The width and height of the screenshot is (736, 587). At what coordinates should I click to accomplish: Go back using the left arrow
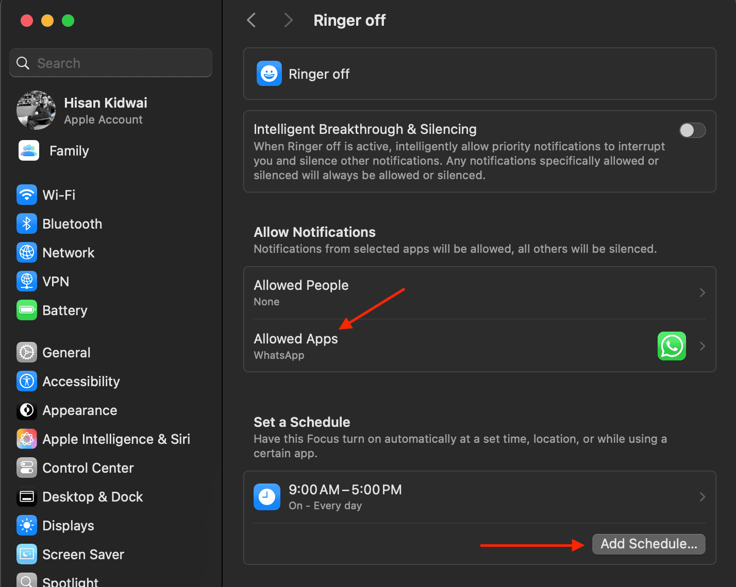pos(252,21)
